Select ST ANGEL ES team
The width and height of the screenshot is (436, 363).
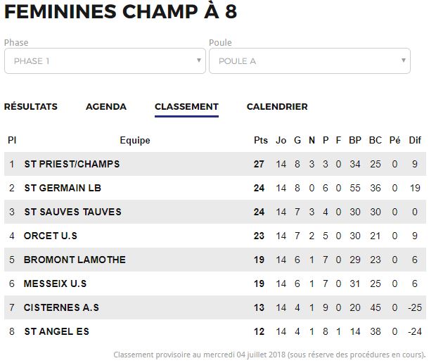(57, 331)
